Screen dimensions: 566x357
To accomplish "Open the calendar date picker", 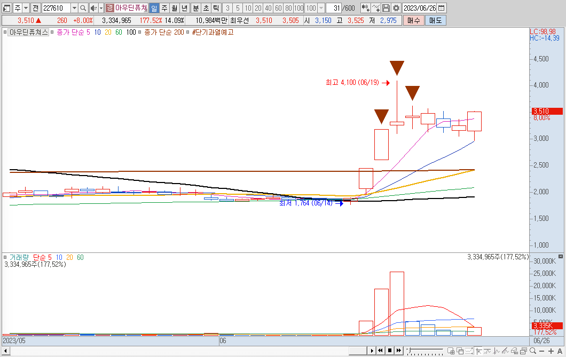I will pos(441,8).
